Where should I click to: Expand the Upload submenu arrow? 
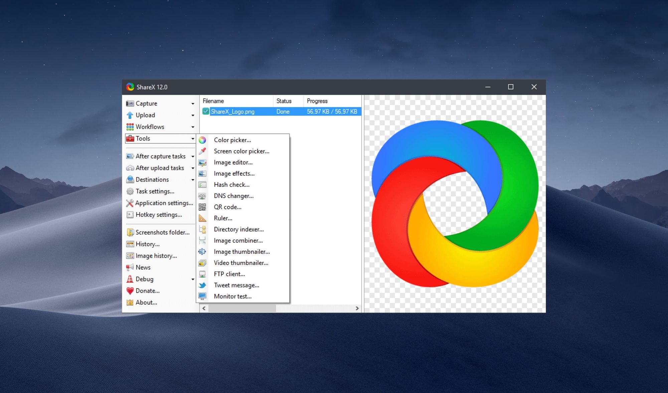pos(193,115)
